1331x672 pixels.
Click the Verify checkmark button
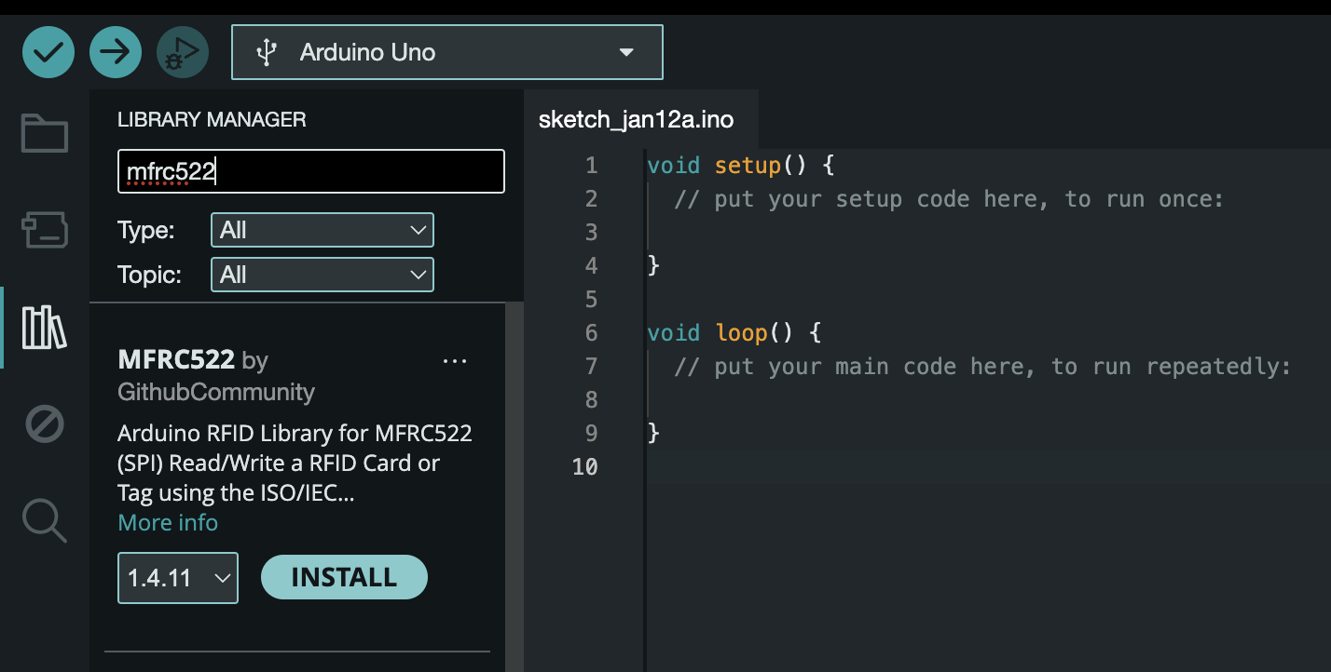pos(48,52)
